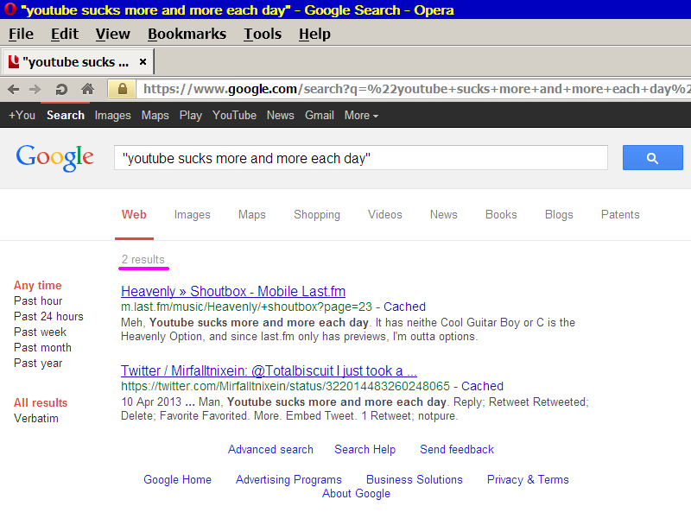Open the Twitter Mirfalltnixein result

[x=269, y=370]
